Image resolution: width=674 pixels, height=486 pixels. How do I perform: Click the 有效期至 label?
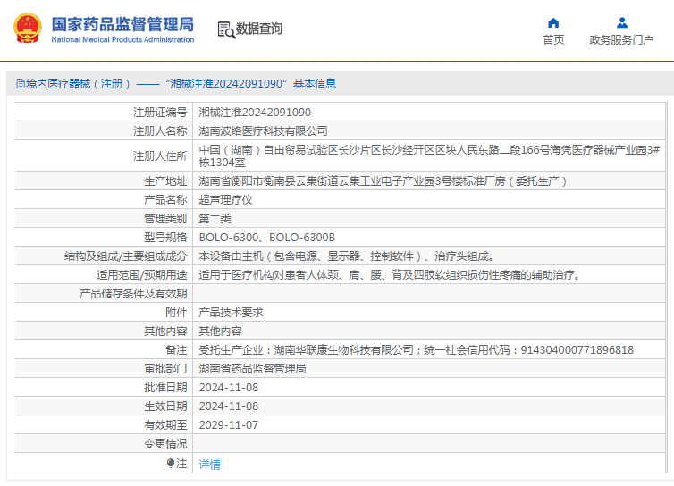point(165,425)
